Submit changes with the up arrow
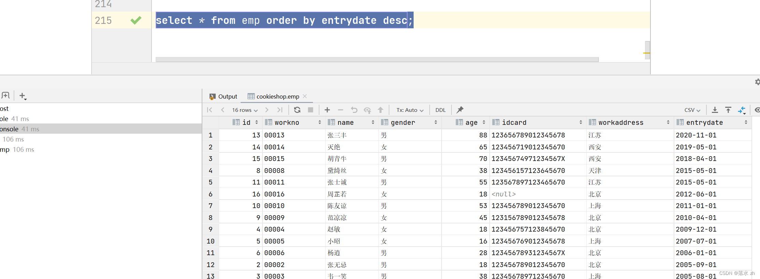The width and height of the screenshot is (760, 279). click(381, 110)
